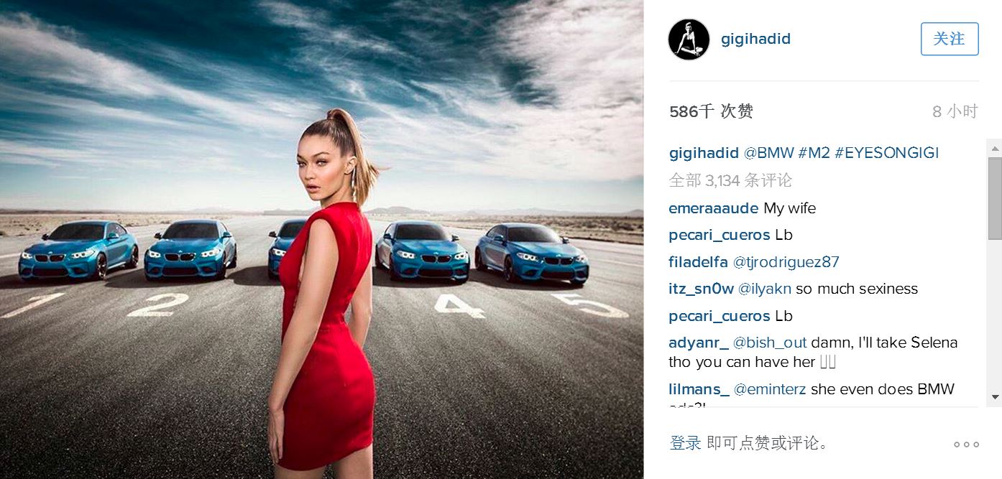Screen dimensions: 1002x479
Task: Click the BMW photo of the post
Action: pos(321,239)
